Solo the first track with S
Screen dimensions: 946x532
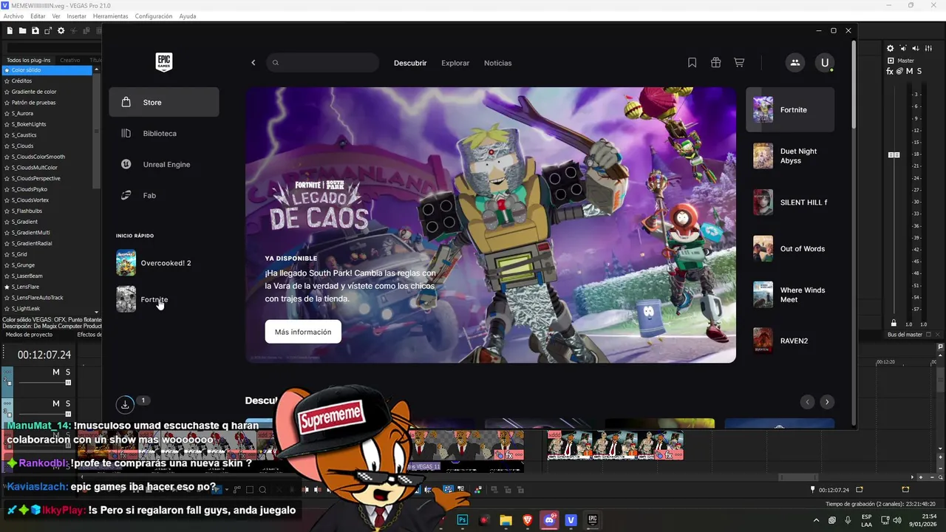click(x=68, y=372)
